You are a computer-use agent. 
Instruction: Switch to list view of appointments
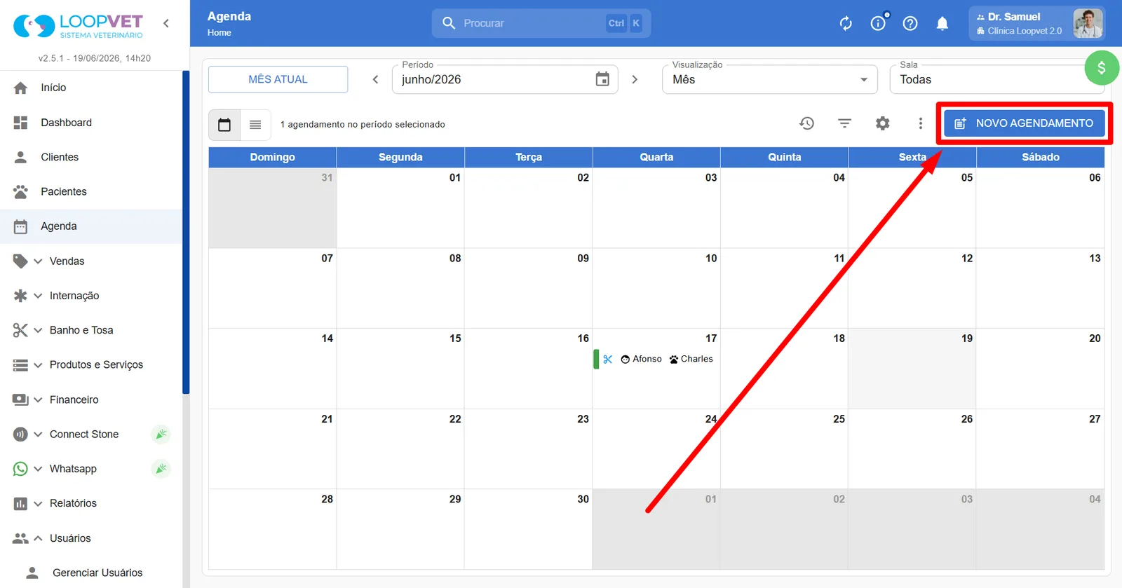pos(255,125)
